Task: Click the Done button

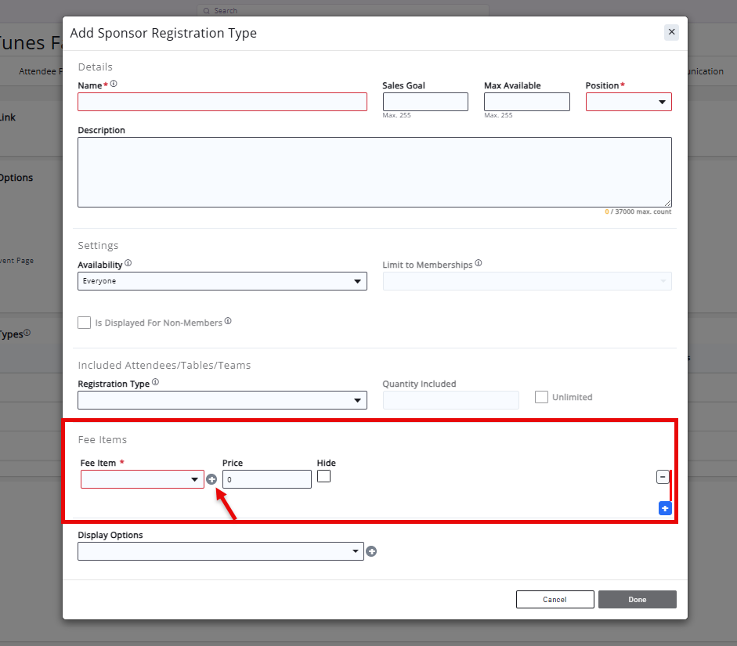Action: [x=638, y=600]
